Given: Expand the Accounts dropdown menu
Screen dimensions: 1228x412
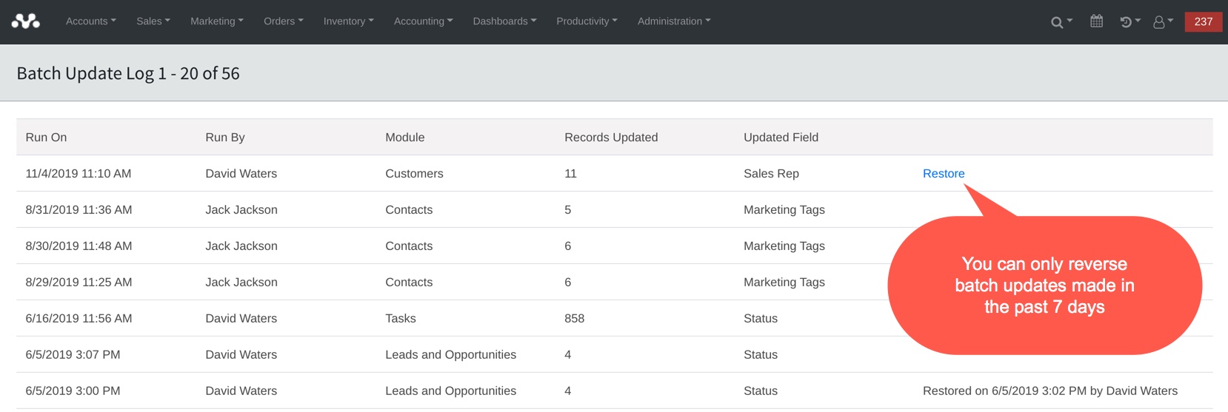Looking at the screenshot, I should coord(91,21).
